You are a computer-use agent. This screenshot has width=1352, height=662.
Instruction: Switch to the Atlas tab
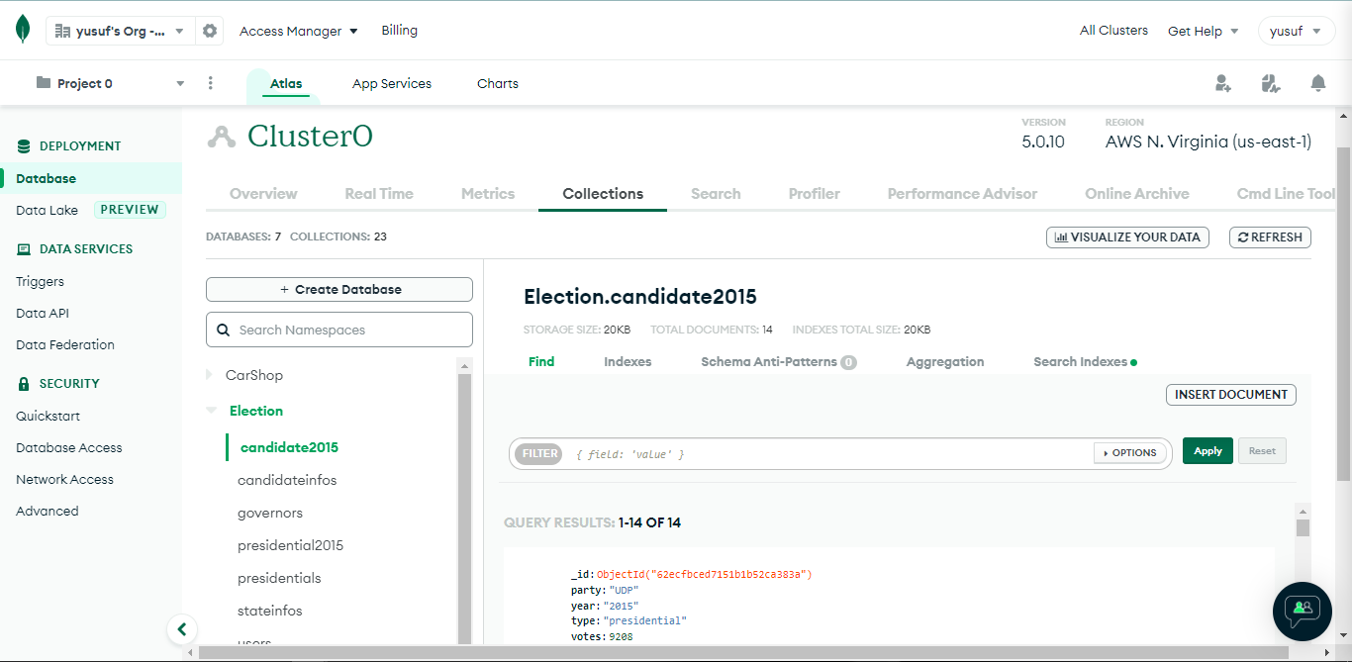(286, 84)
